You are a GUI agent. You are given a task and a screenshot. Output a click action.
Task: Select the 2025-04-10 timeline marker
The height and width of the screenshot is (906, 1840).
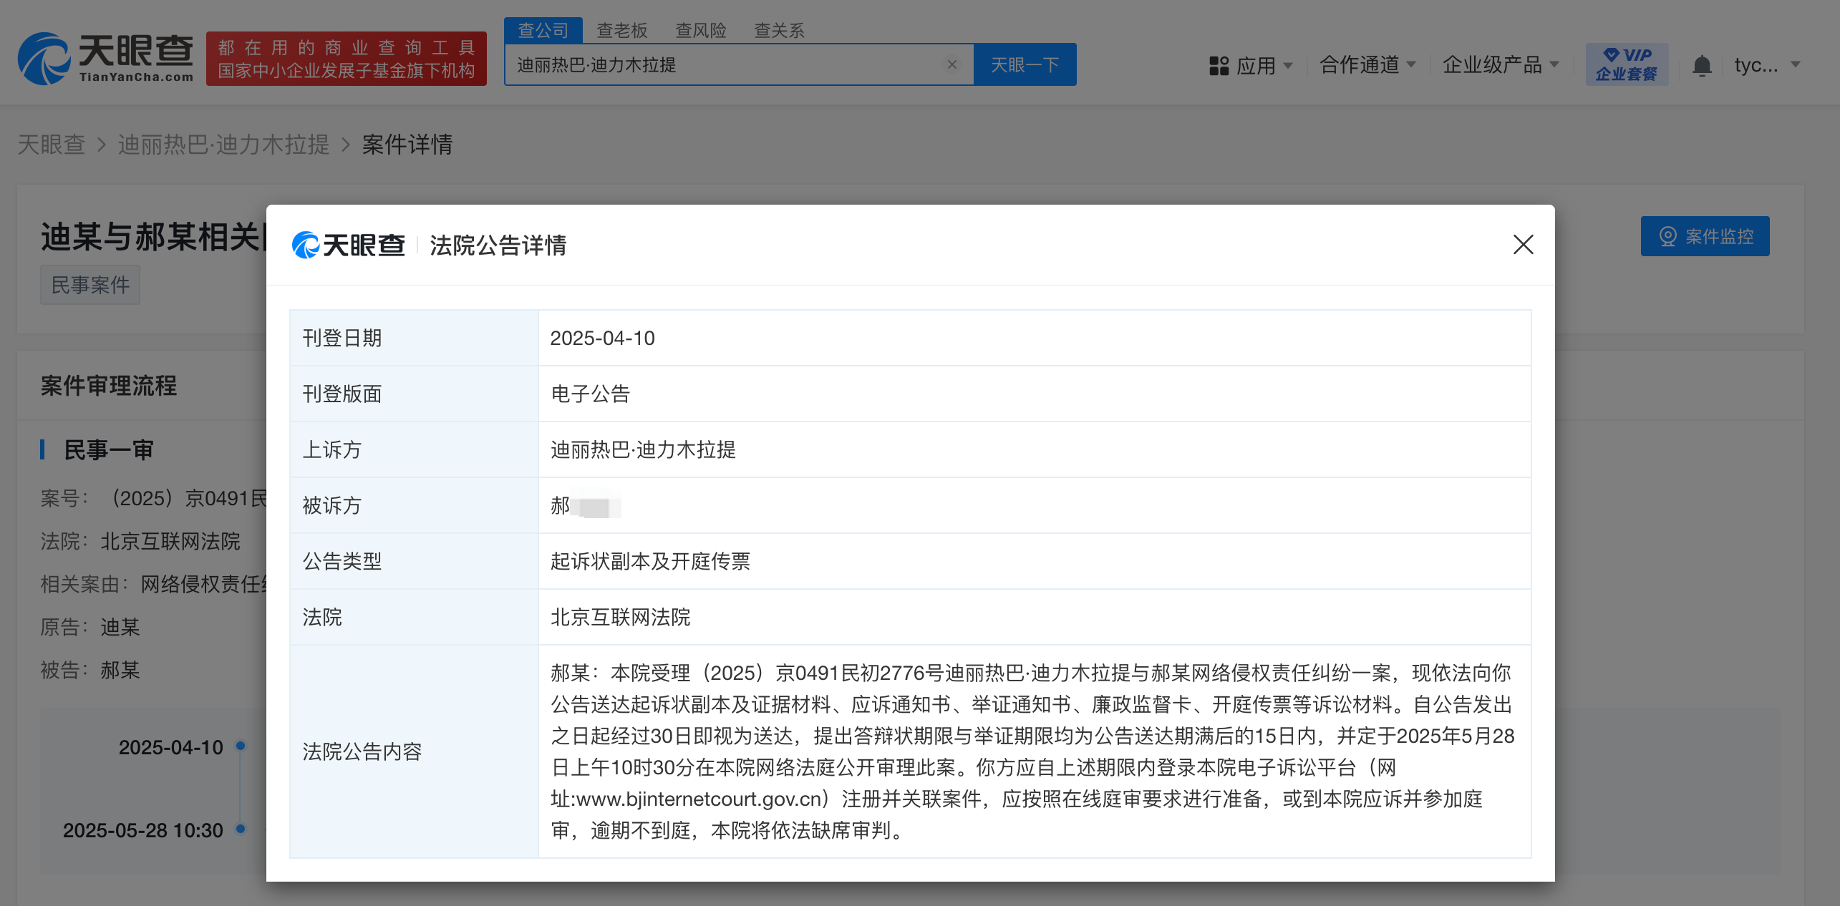coord(241,746)
